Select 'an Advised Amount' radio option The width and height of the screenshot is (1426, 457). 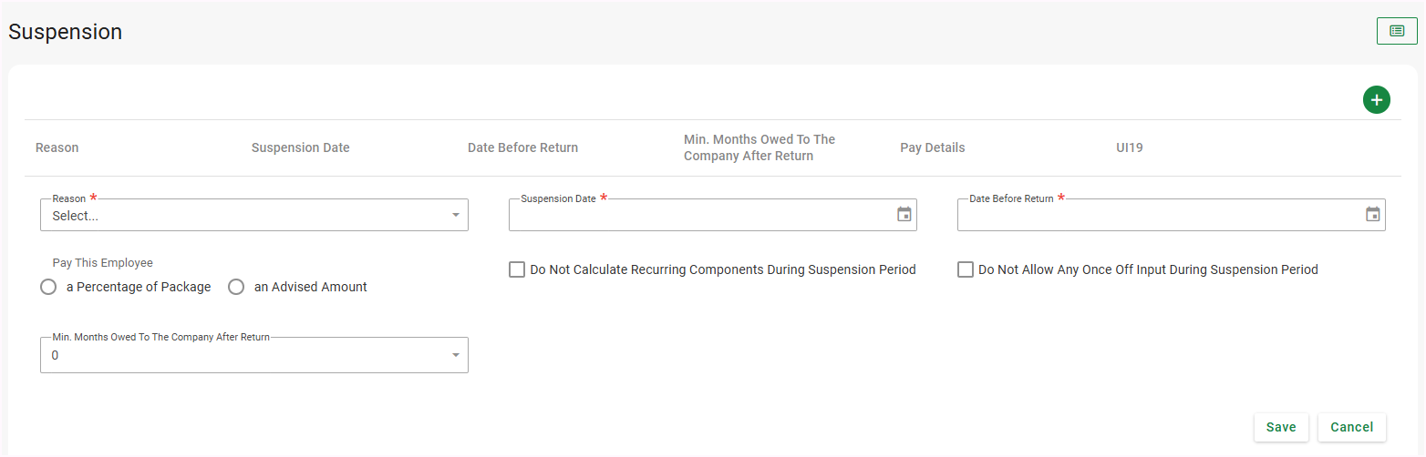click(236, 287)
